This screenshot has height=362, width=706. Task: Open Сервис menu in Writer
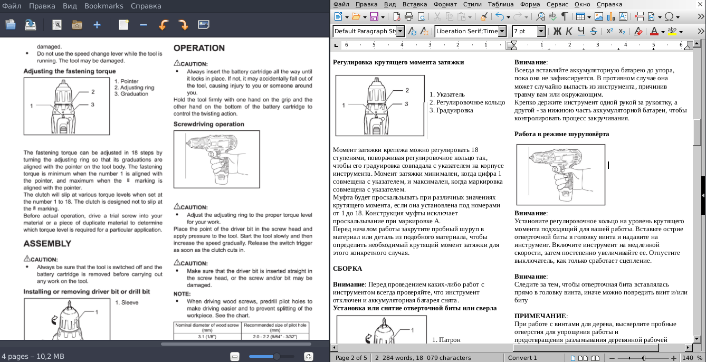click(x=557, y=4)
